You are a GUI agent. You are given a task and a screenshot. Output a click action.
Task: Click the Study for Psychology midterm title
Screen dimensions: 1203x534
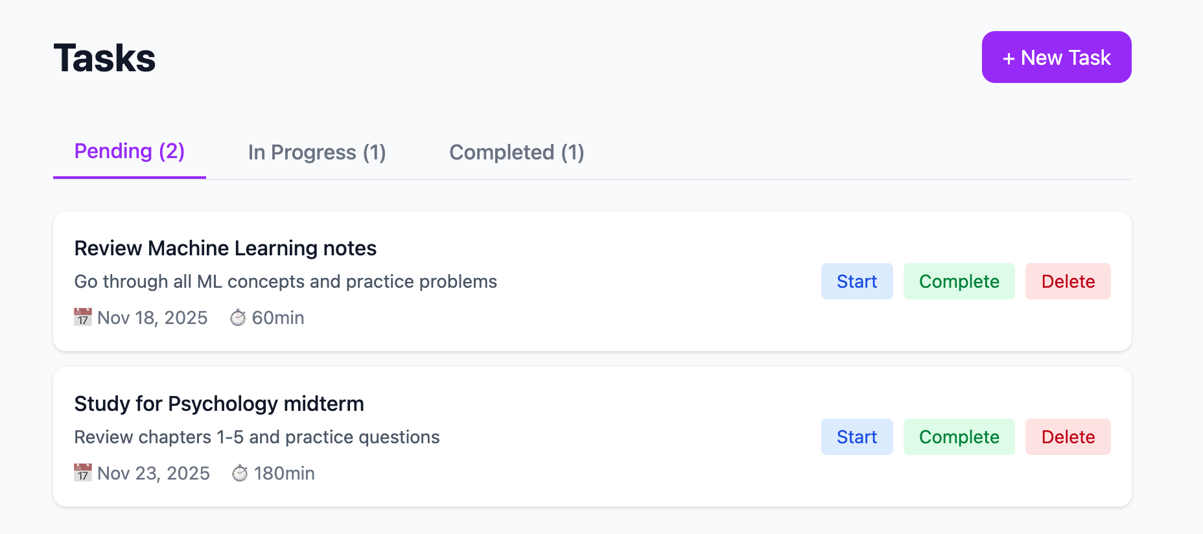point(219,404)
